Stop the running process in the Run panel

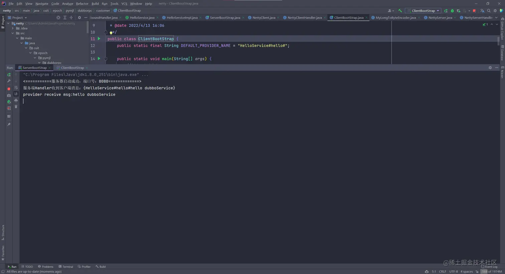tap(9, 89)
